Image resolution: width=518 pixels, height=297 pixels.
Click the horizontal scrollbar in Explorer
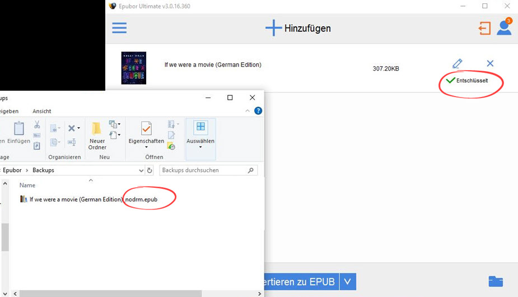pos(110,294)
